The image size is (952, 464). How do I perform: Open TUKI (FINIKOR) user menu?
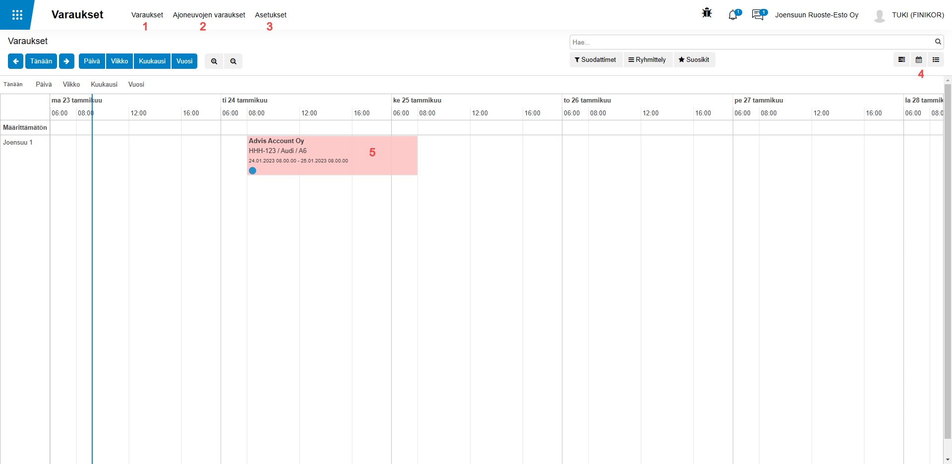[x=918, y=15]
